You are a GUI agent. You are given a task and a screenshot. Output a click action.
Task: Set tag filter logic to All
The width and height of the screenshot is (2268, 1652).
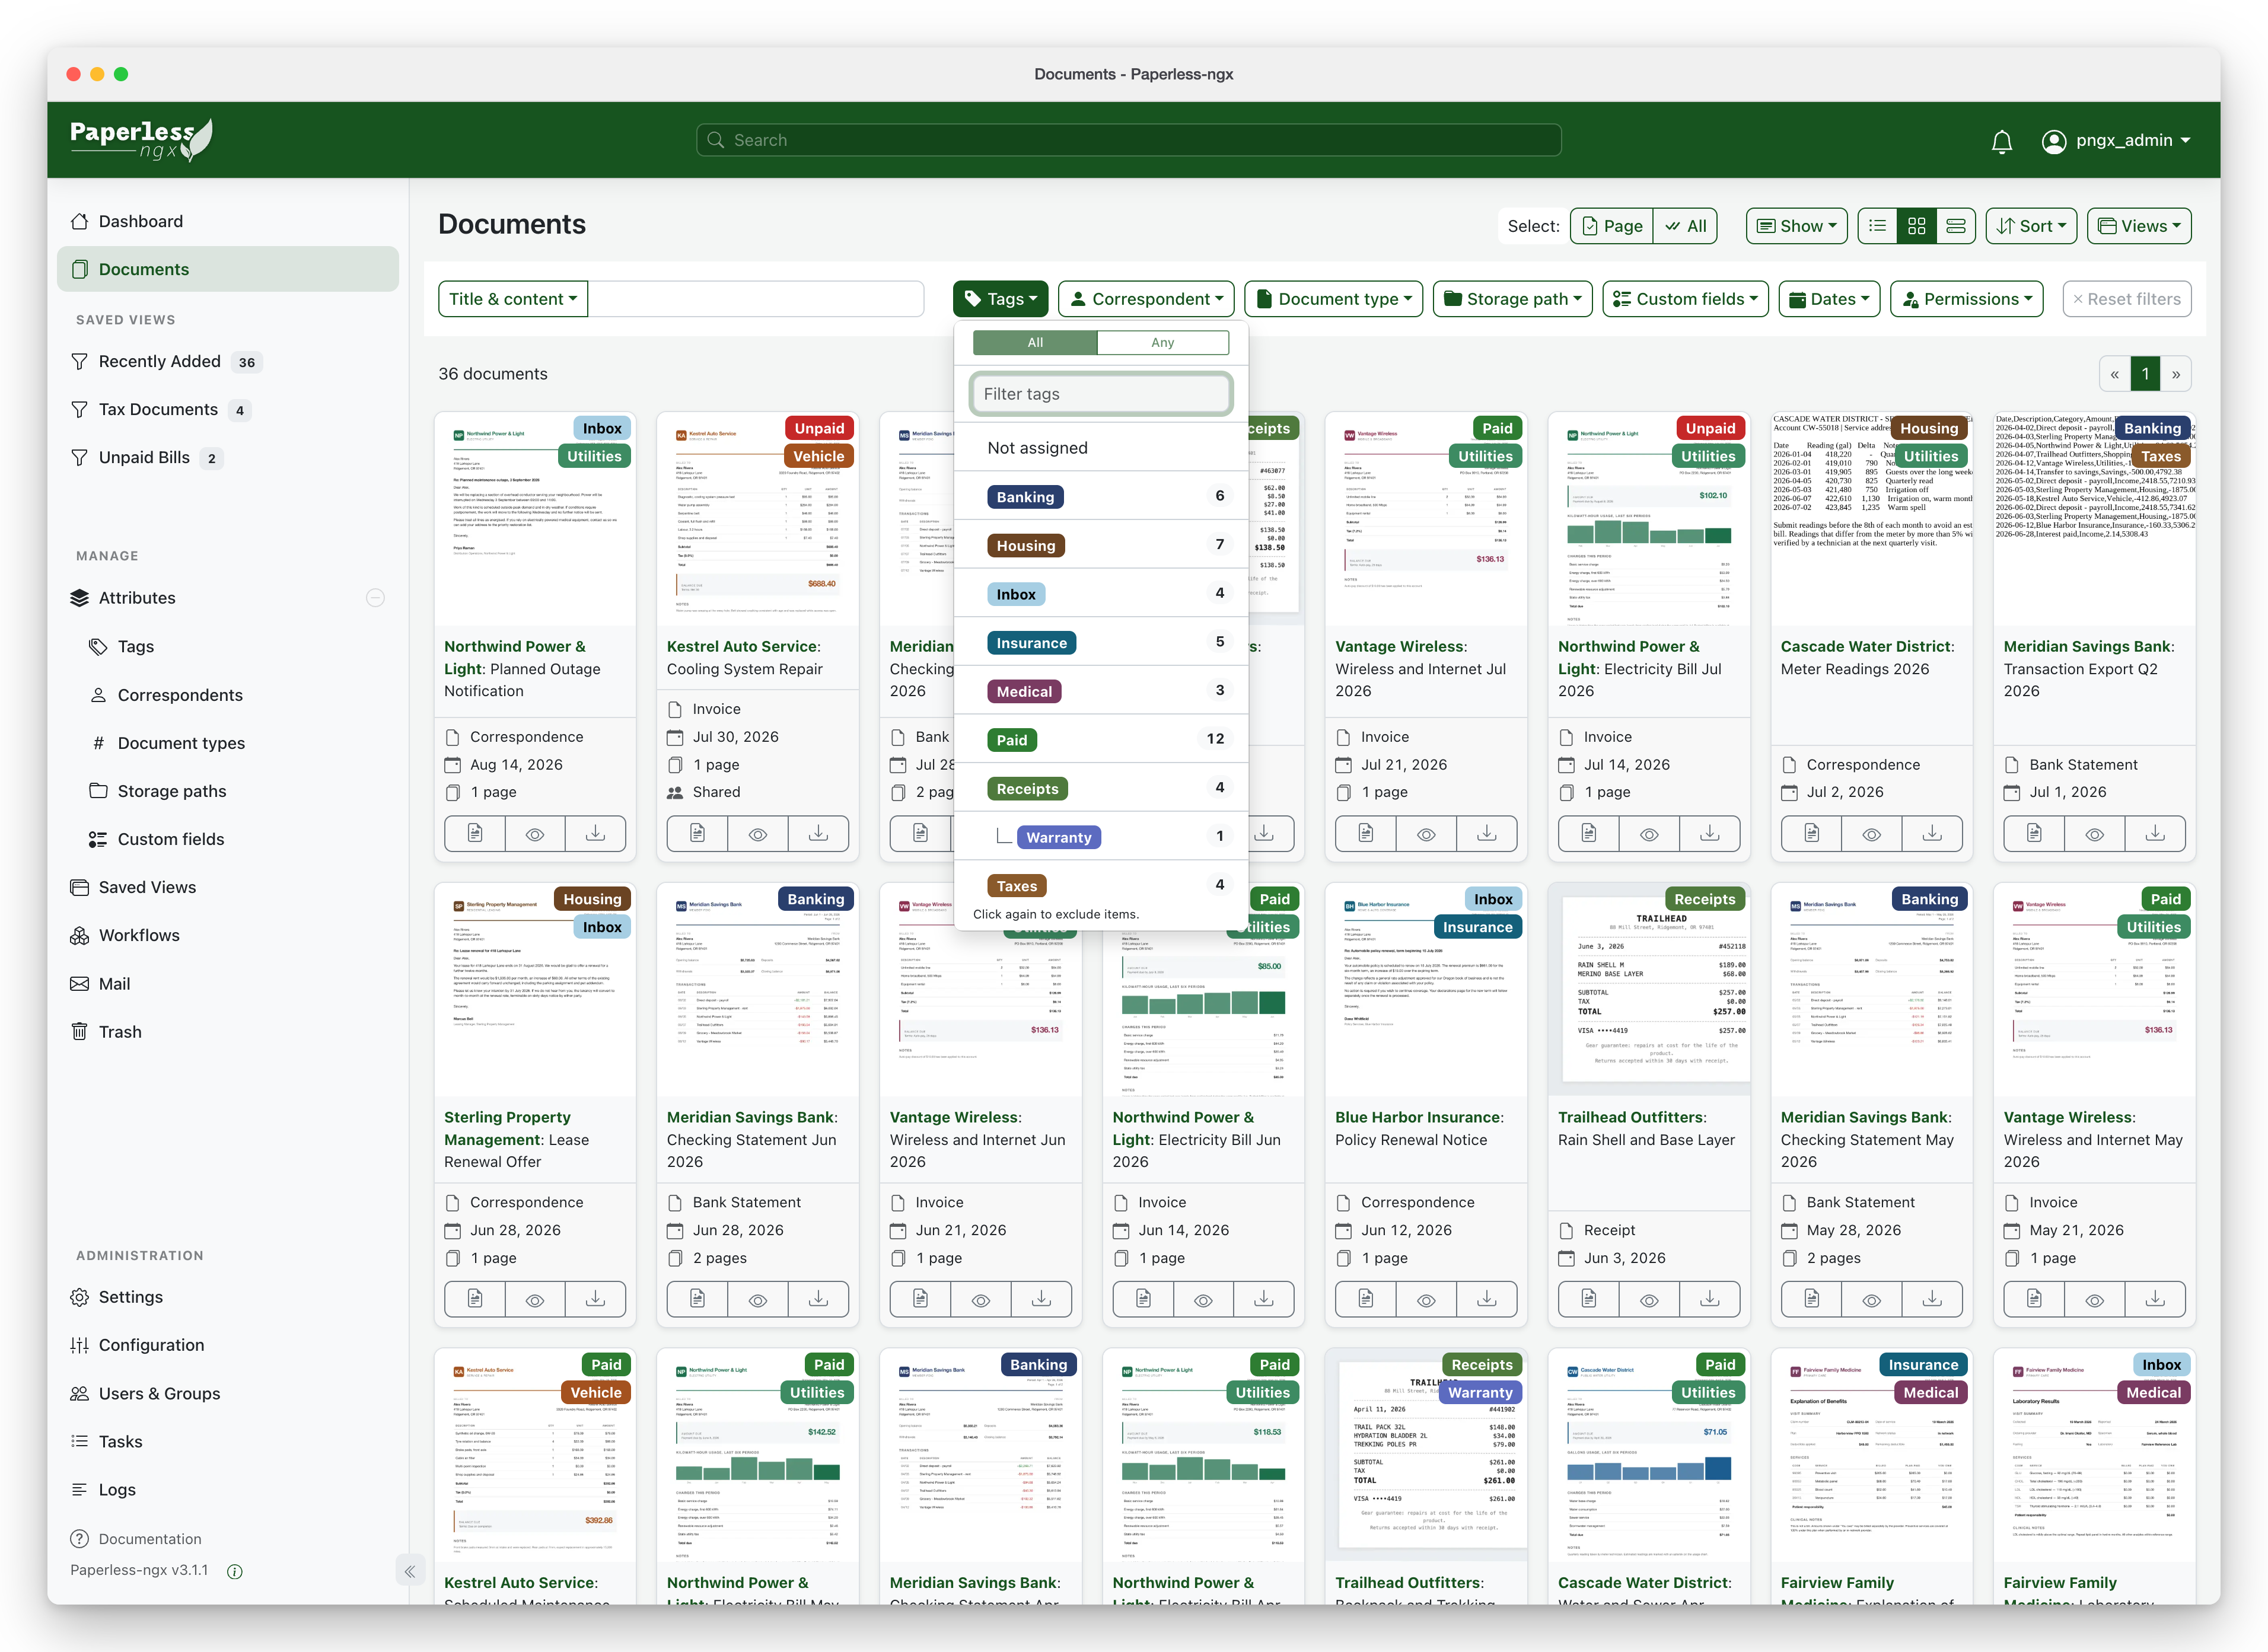(1035, 342)
